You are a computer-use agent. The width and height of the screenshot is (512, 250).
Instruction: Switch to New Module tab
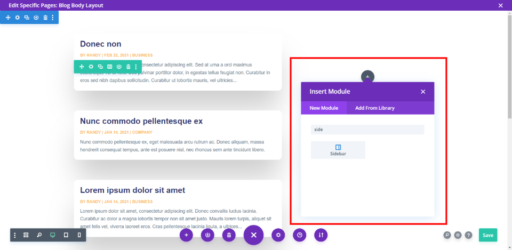pos(324,108)
